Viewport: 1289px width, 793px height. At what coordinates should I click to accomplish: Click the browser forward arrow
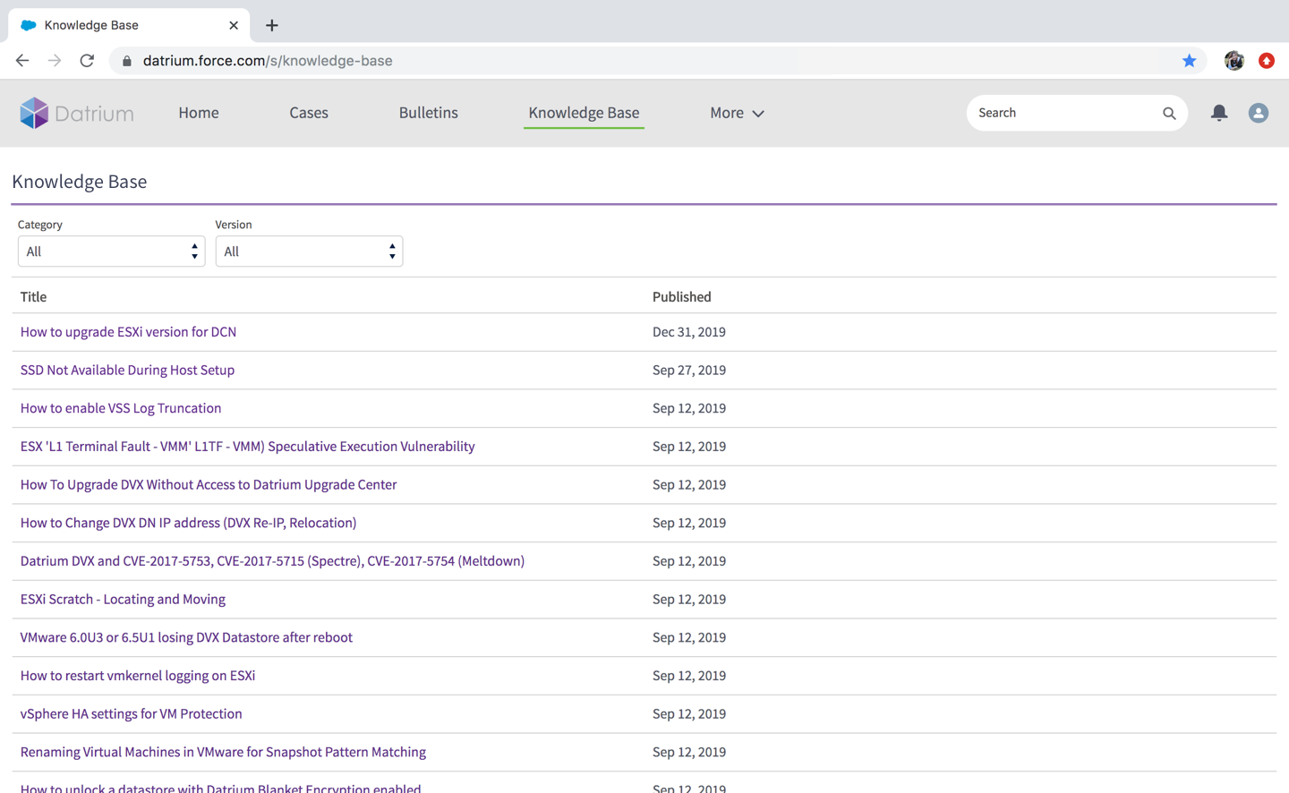coord(55,61)
